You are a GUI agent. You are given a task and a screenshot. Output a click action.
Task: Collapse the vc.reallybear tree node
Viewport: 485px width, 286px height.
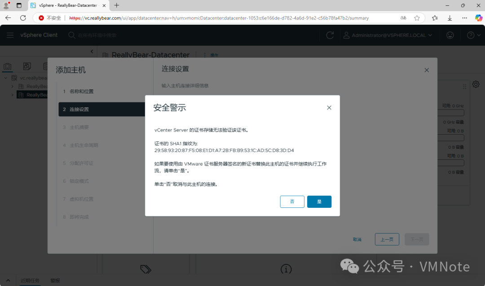(x=5, y=78)
